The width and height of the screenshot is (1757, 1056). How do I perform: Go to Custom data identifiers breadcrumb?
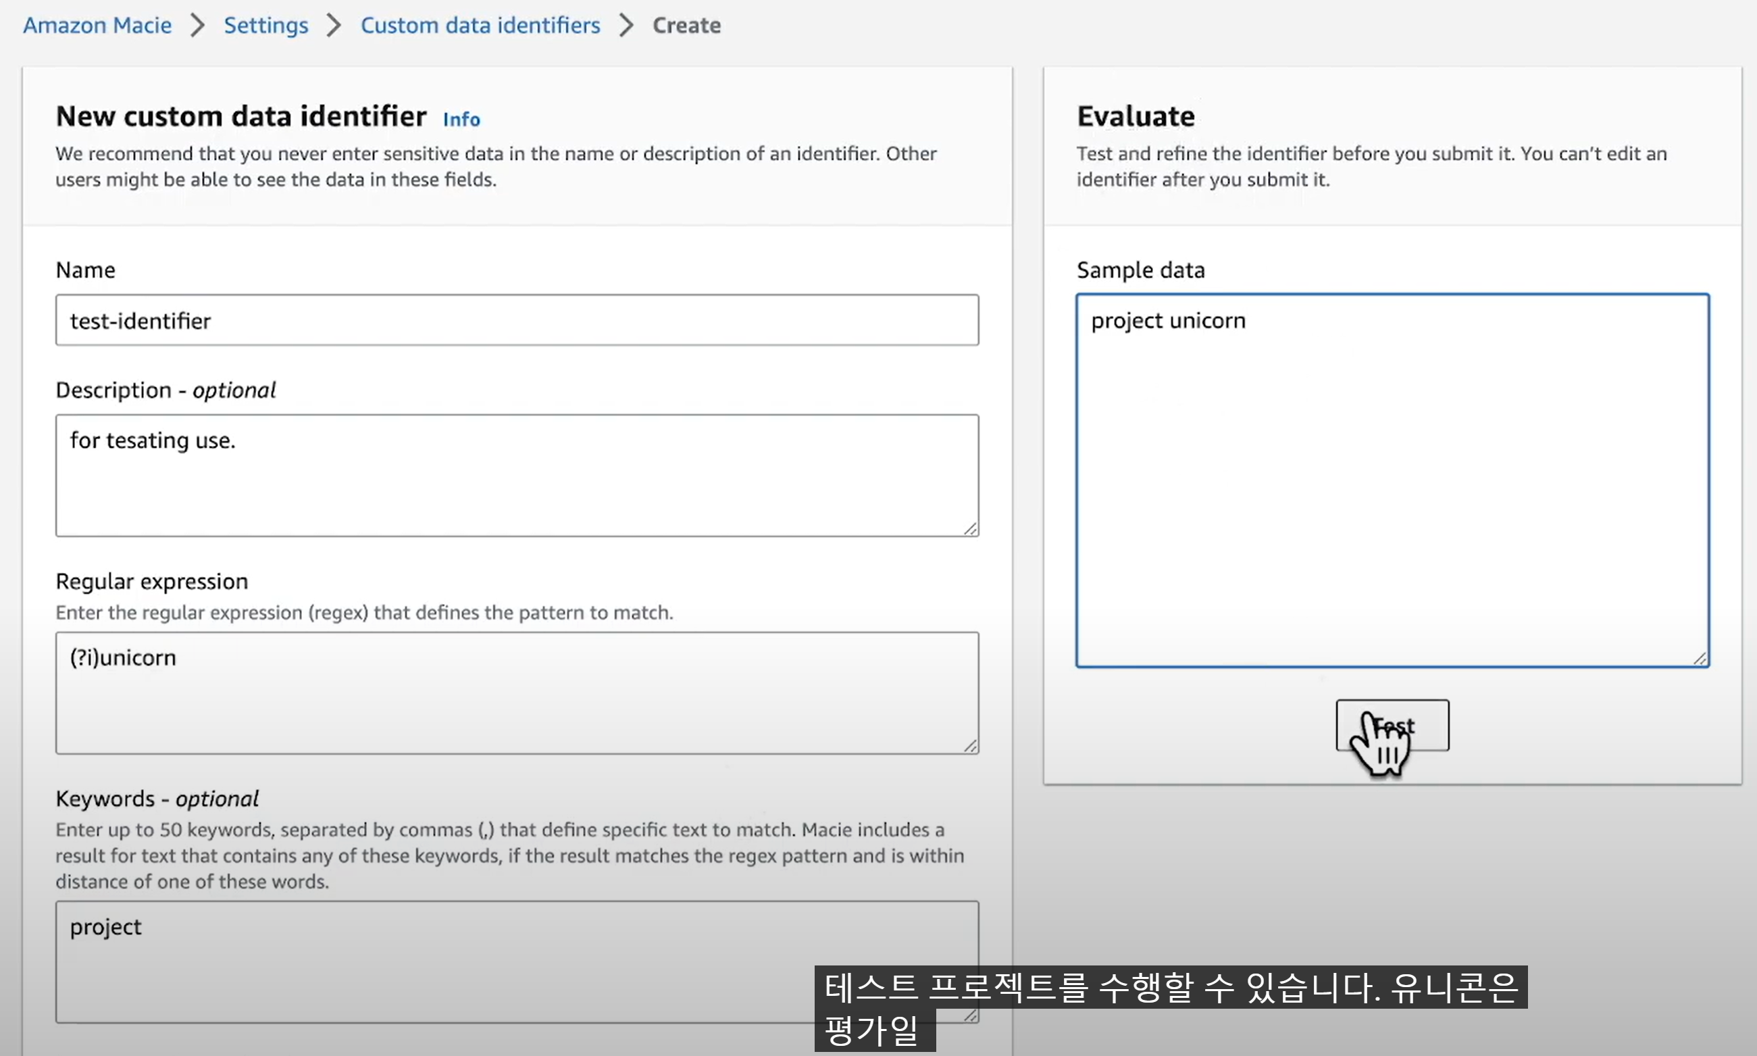point(480,25)
